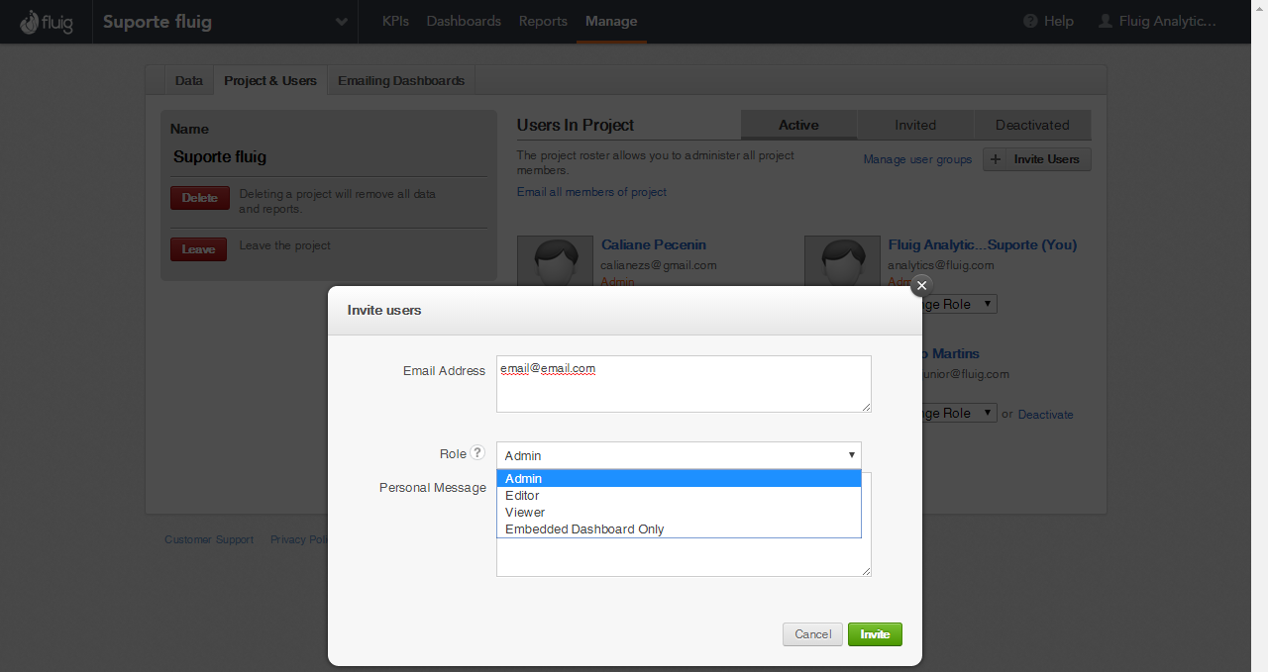Viewport: 1268px width, 672px height.
Task: Show the Invited users tab
Action: point(915,125)
